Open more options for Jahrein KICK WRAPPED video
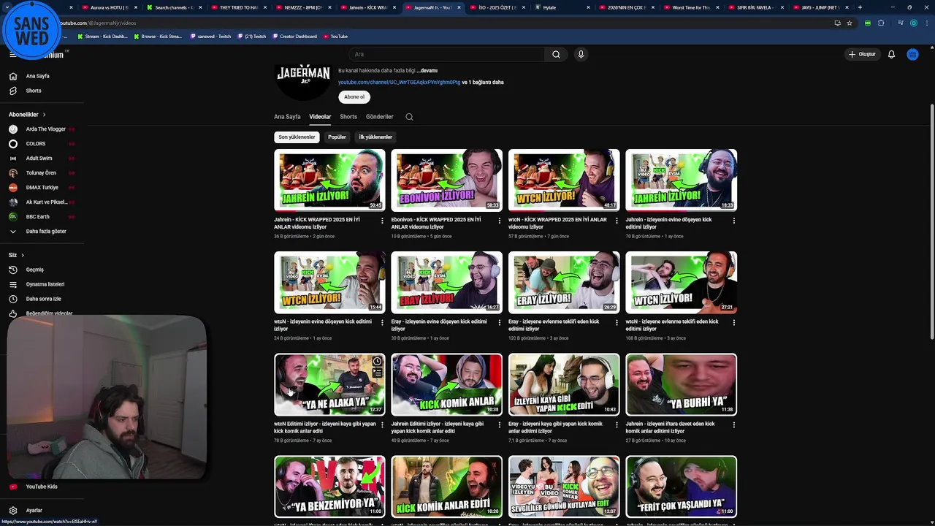Viewport: 935px width, 526px height. pyautogui.click(x=382, y=221)
